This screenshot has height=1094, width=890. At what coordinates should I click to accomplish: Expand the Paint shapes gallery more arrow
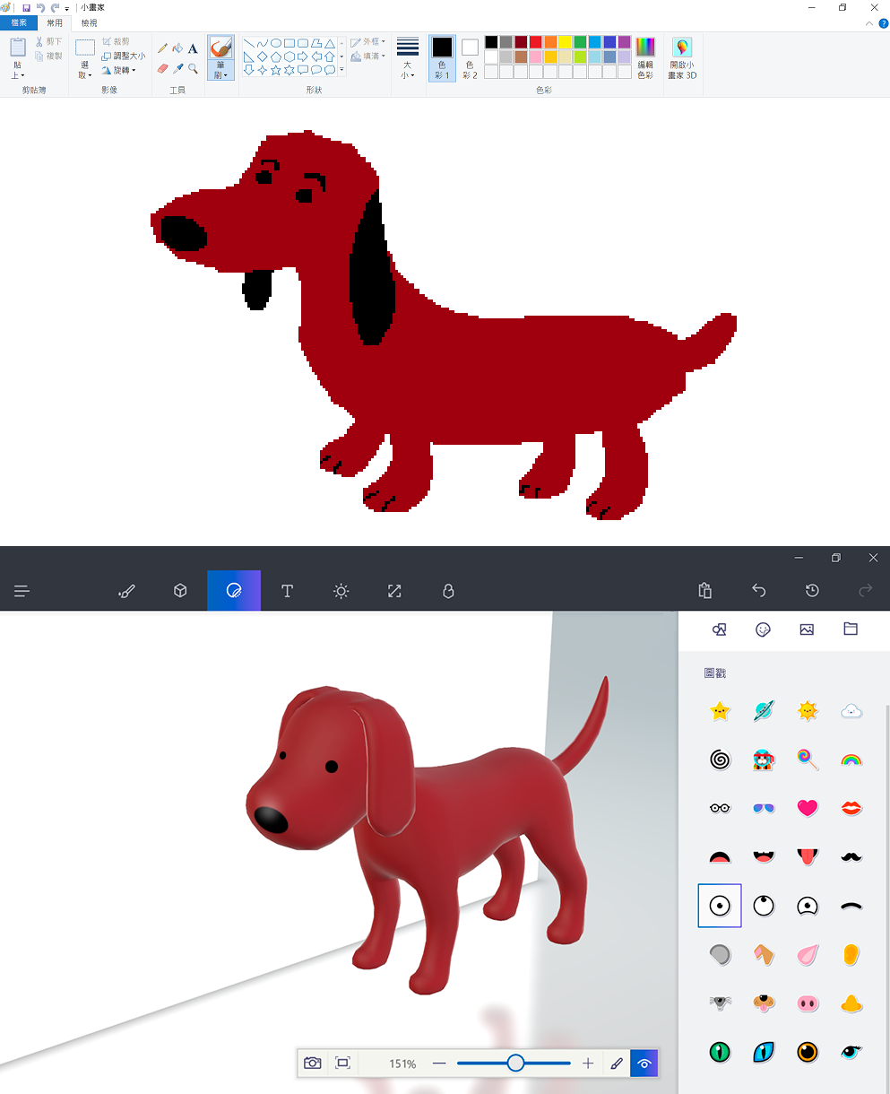coord(341,70)
